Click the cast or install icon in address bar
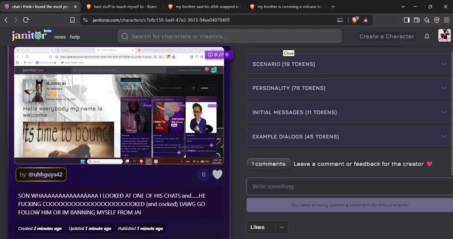 click(340, 20)
